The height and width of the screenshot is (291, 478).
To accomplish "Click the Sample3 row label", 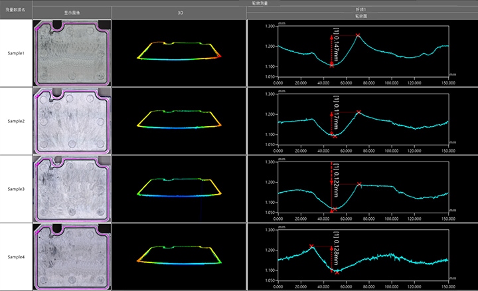I will (x=16, y=189).
